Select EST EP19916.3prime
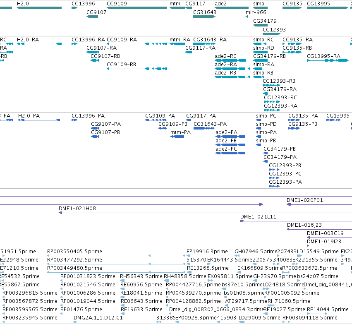The width and height of the screenshot is (352, 324). 188,256
